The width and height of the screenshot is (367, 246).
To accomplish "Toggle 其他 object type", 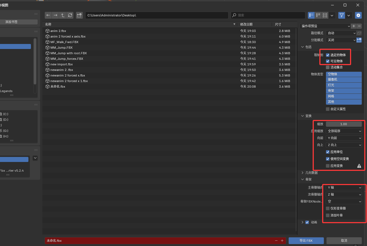I will [x=344, y=102].
